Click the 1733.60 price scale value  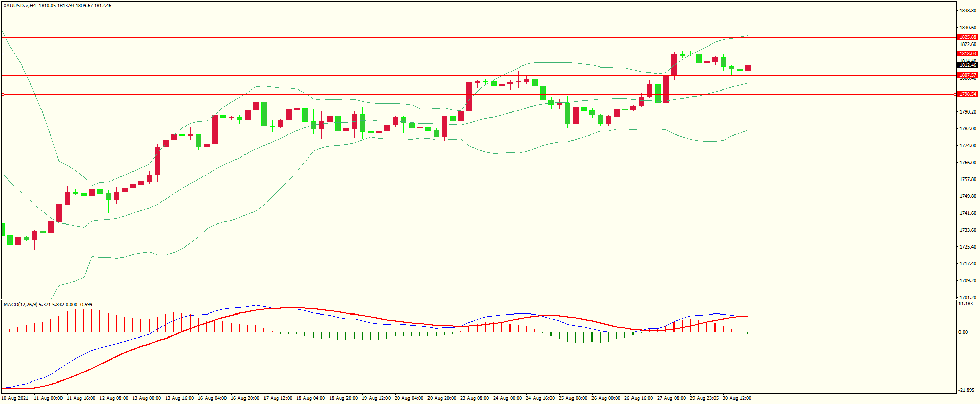click(x=968, y=230)
